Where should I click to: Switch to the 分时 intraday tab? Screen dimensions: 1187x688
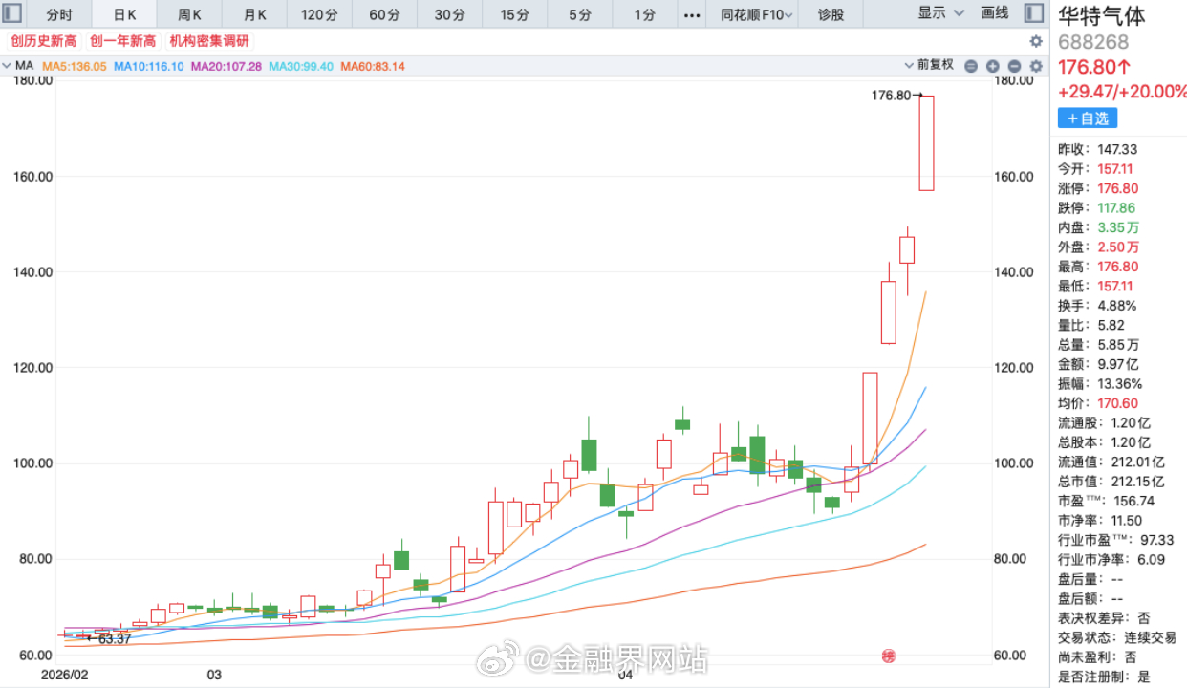pos(57,14)
